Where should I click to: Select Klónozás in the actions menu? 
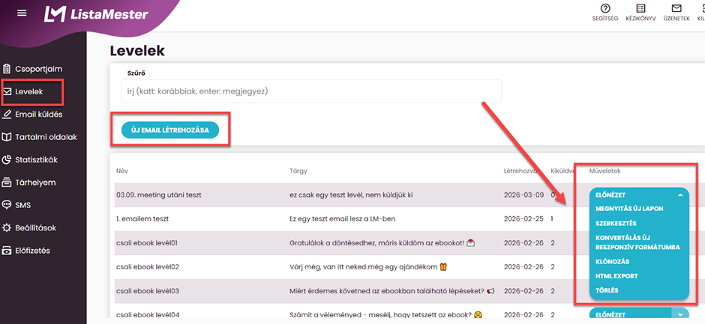pos(612,261)
